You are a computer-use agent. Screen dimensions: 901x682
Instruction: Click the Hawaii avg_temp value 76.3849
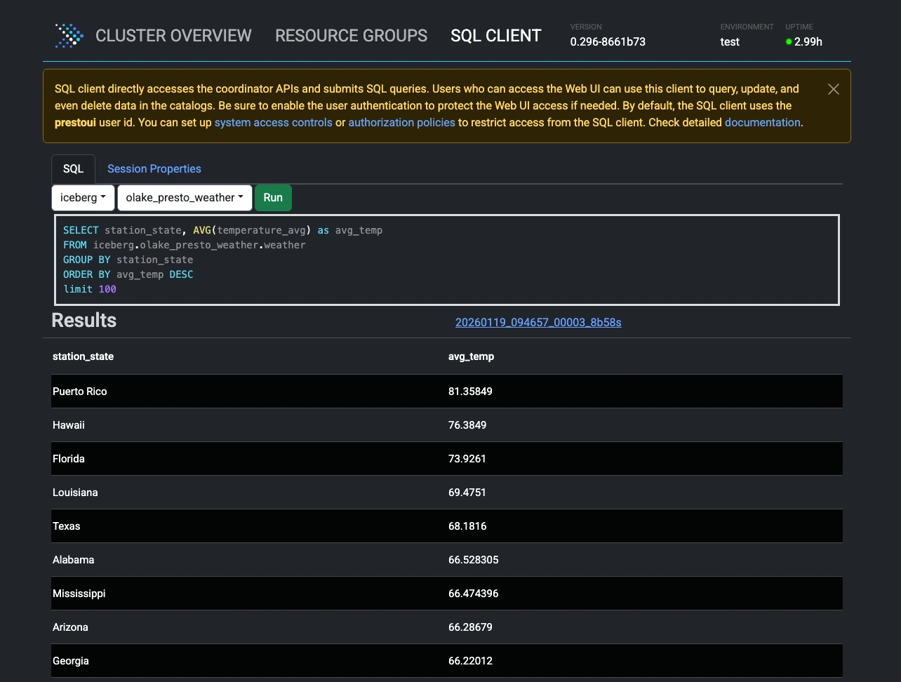pos(467,425)
